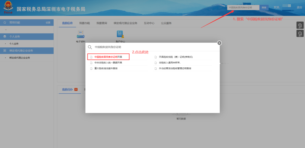
Task: Expand 绑定或代理企业业务 sidebar section
Action: coord(21,50)
